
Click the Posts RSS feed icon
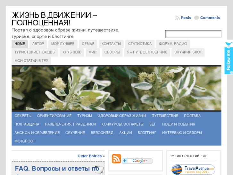point(177,18)
